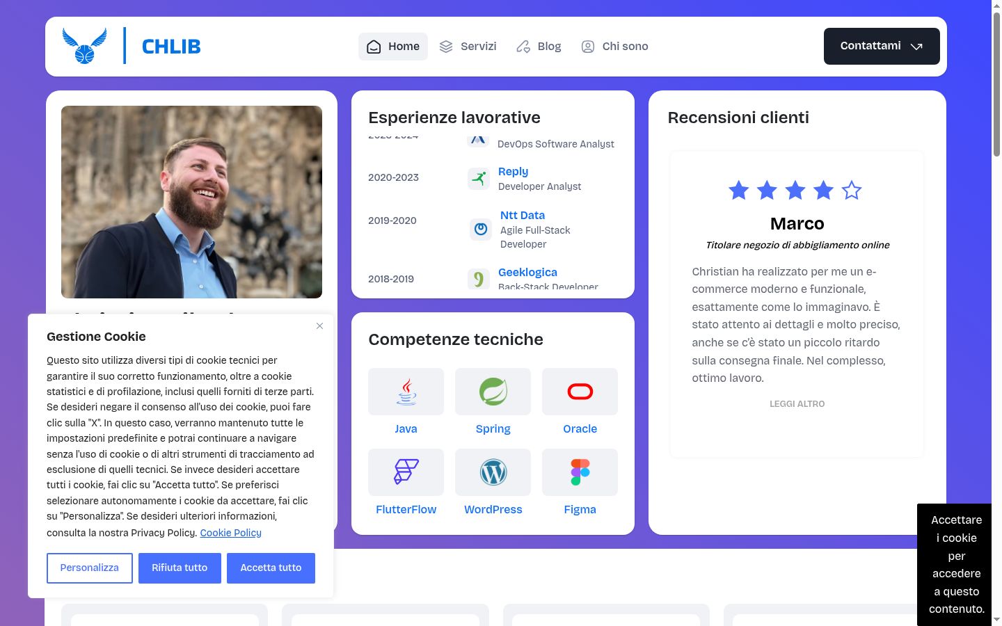The width and height of the screenshot is (1002, 626).
Task: Click the Accetta tutto button
Action: [x=271, y=568]
